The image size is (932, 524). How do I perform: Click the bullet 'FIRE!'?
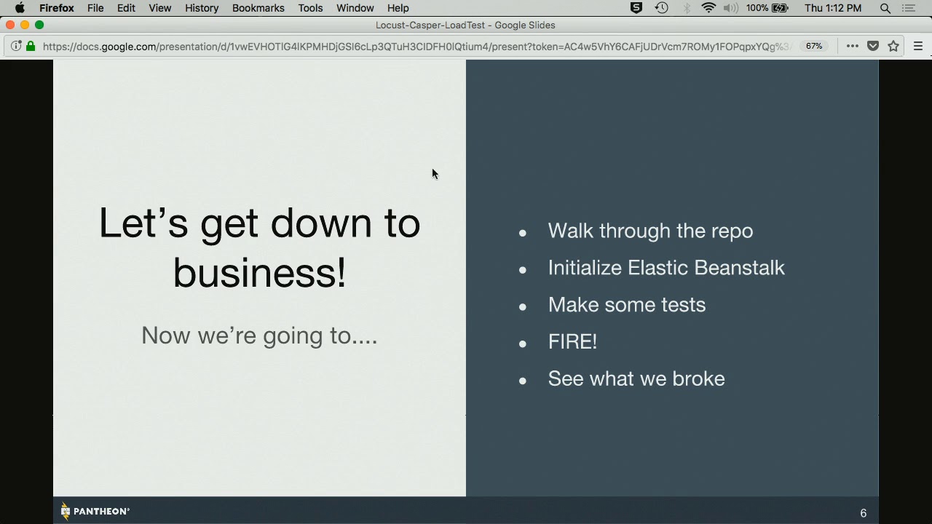point(572,342)
